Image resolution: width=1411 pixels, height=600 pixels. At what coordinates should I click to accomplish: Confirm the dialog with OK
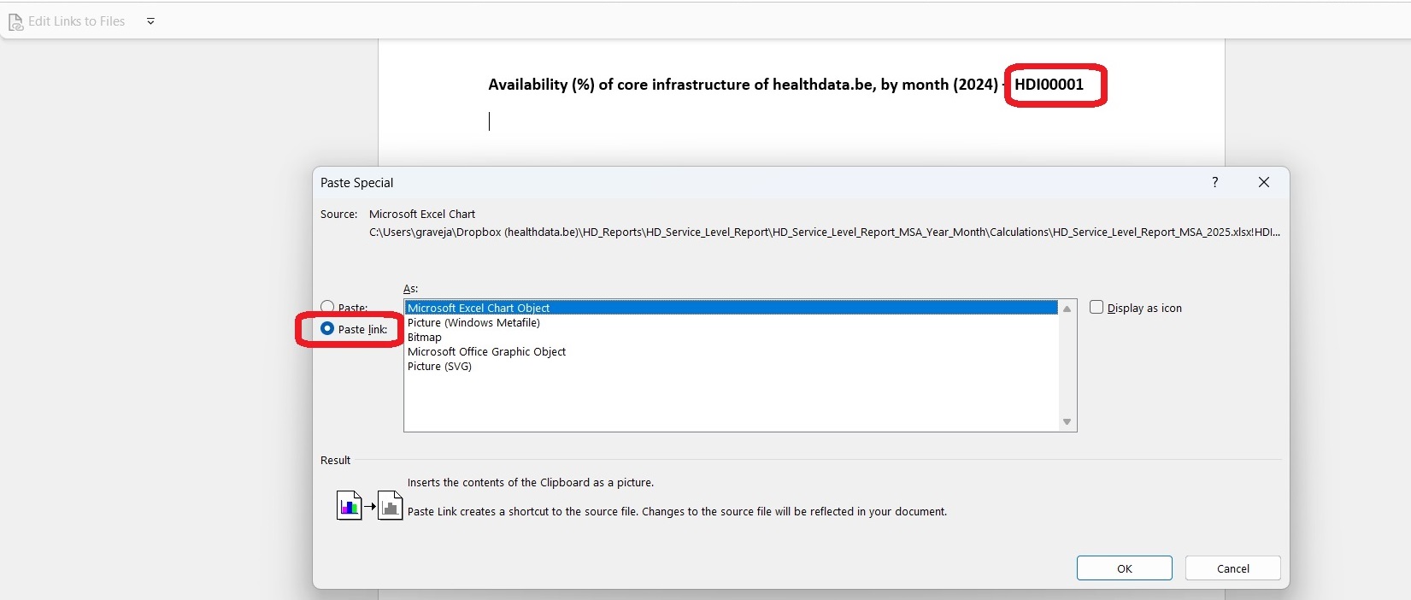pos(1124,568)
